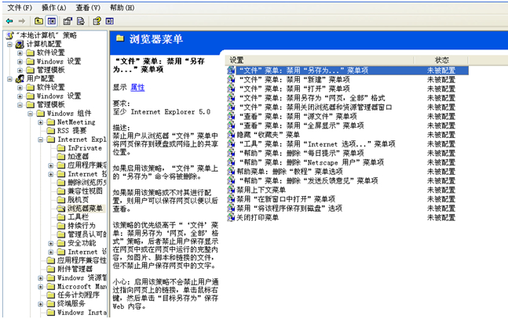Click the Up One Level folder icon

pyautogui.click(x=38, y=20)
